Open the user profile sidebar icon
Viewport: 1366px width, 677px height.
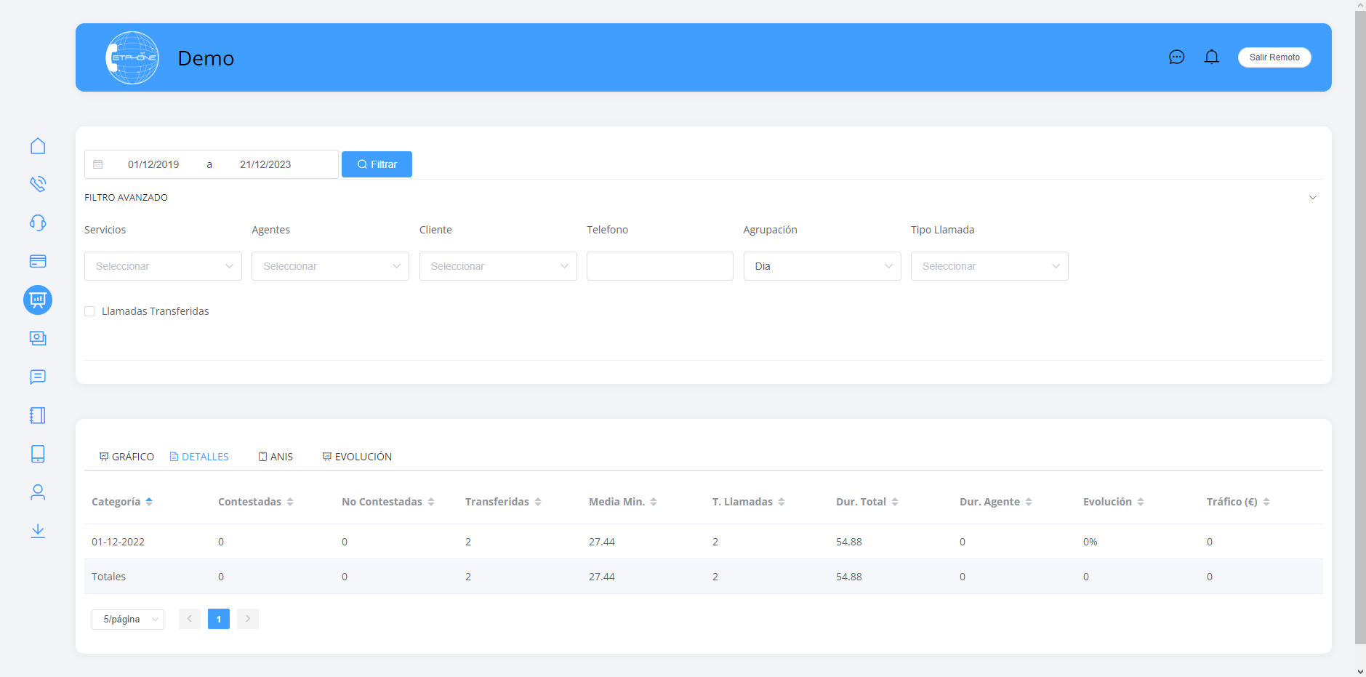pyautogui.click(x=38, y=492)
